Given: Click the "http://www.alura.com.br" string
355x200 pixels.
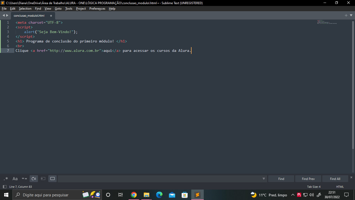Looking at the screenshot, I should coord(75,51).
